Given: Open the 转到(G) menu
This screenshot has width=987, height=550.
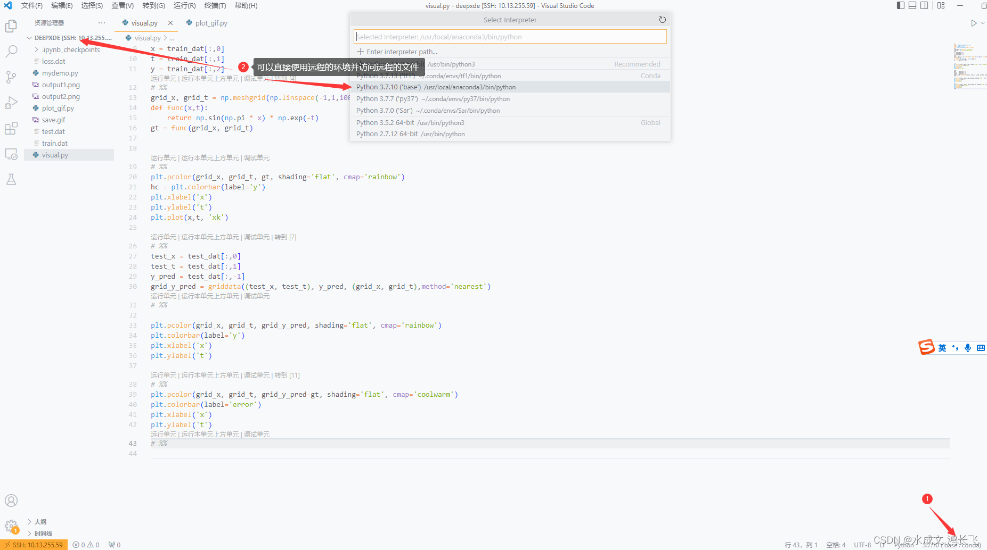Looking at the screenshot, I should point(153,5).
